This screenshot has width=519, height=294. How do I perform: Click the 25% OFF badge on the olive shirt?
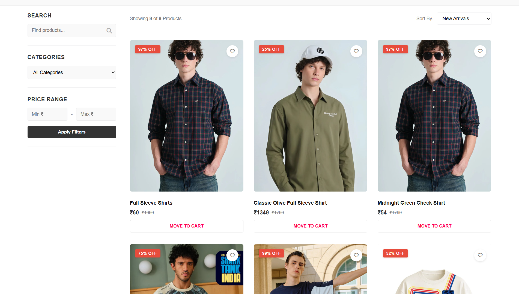point(271,49)
